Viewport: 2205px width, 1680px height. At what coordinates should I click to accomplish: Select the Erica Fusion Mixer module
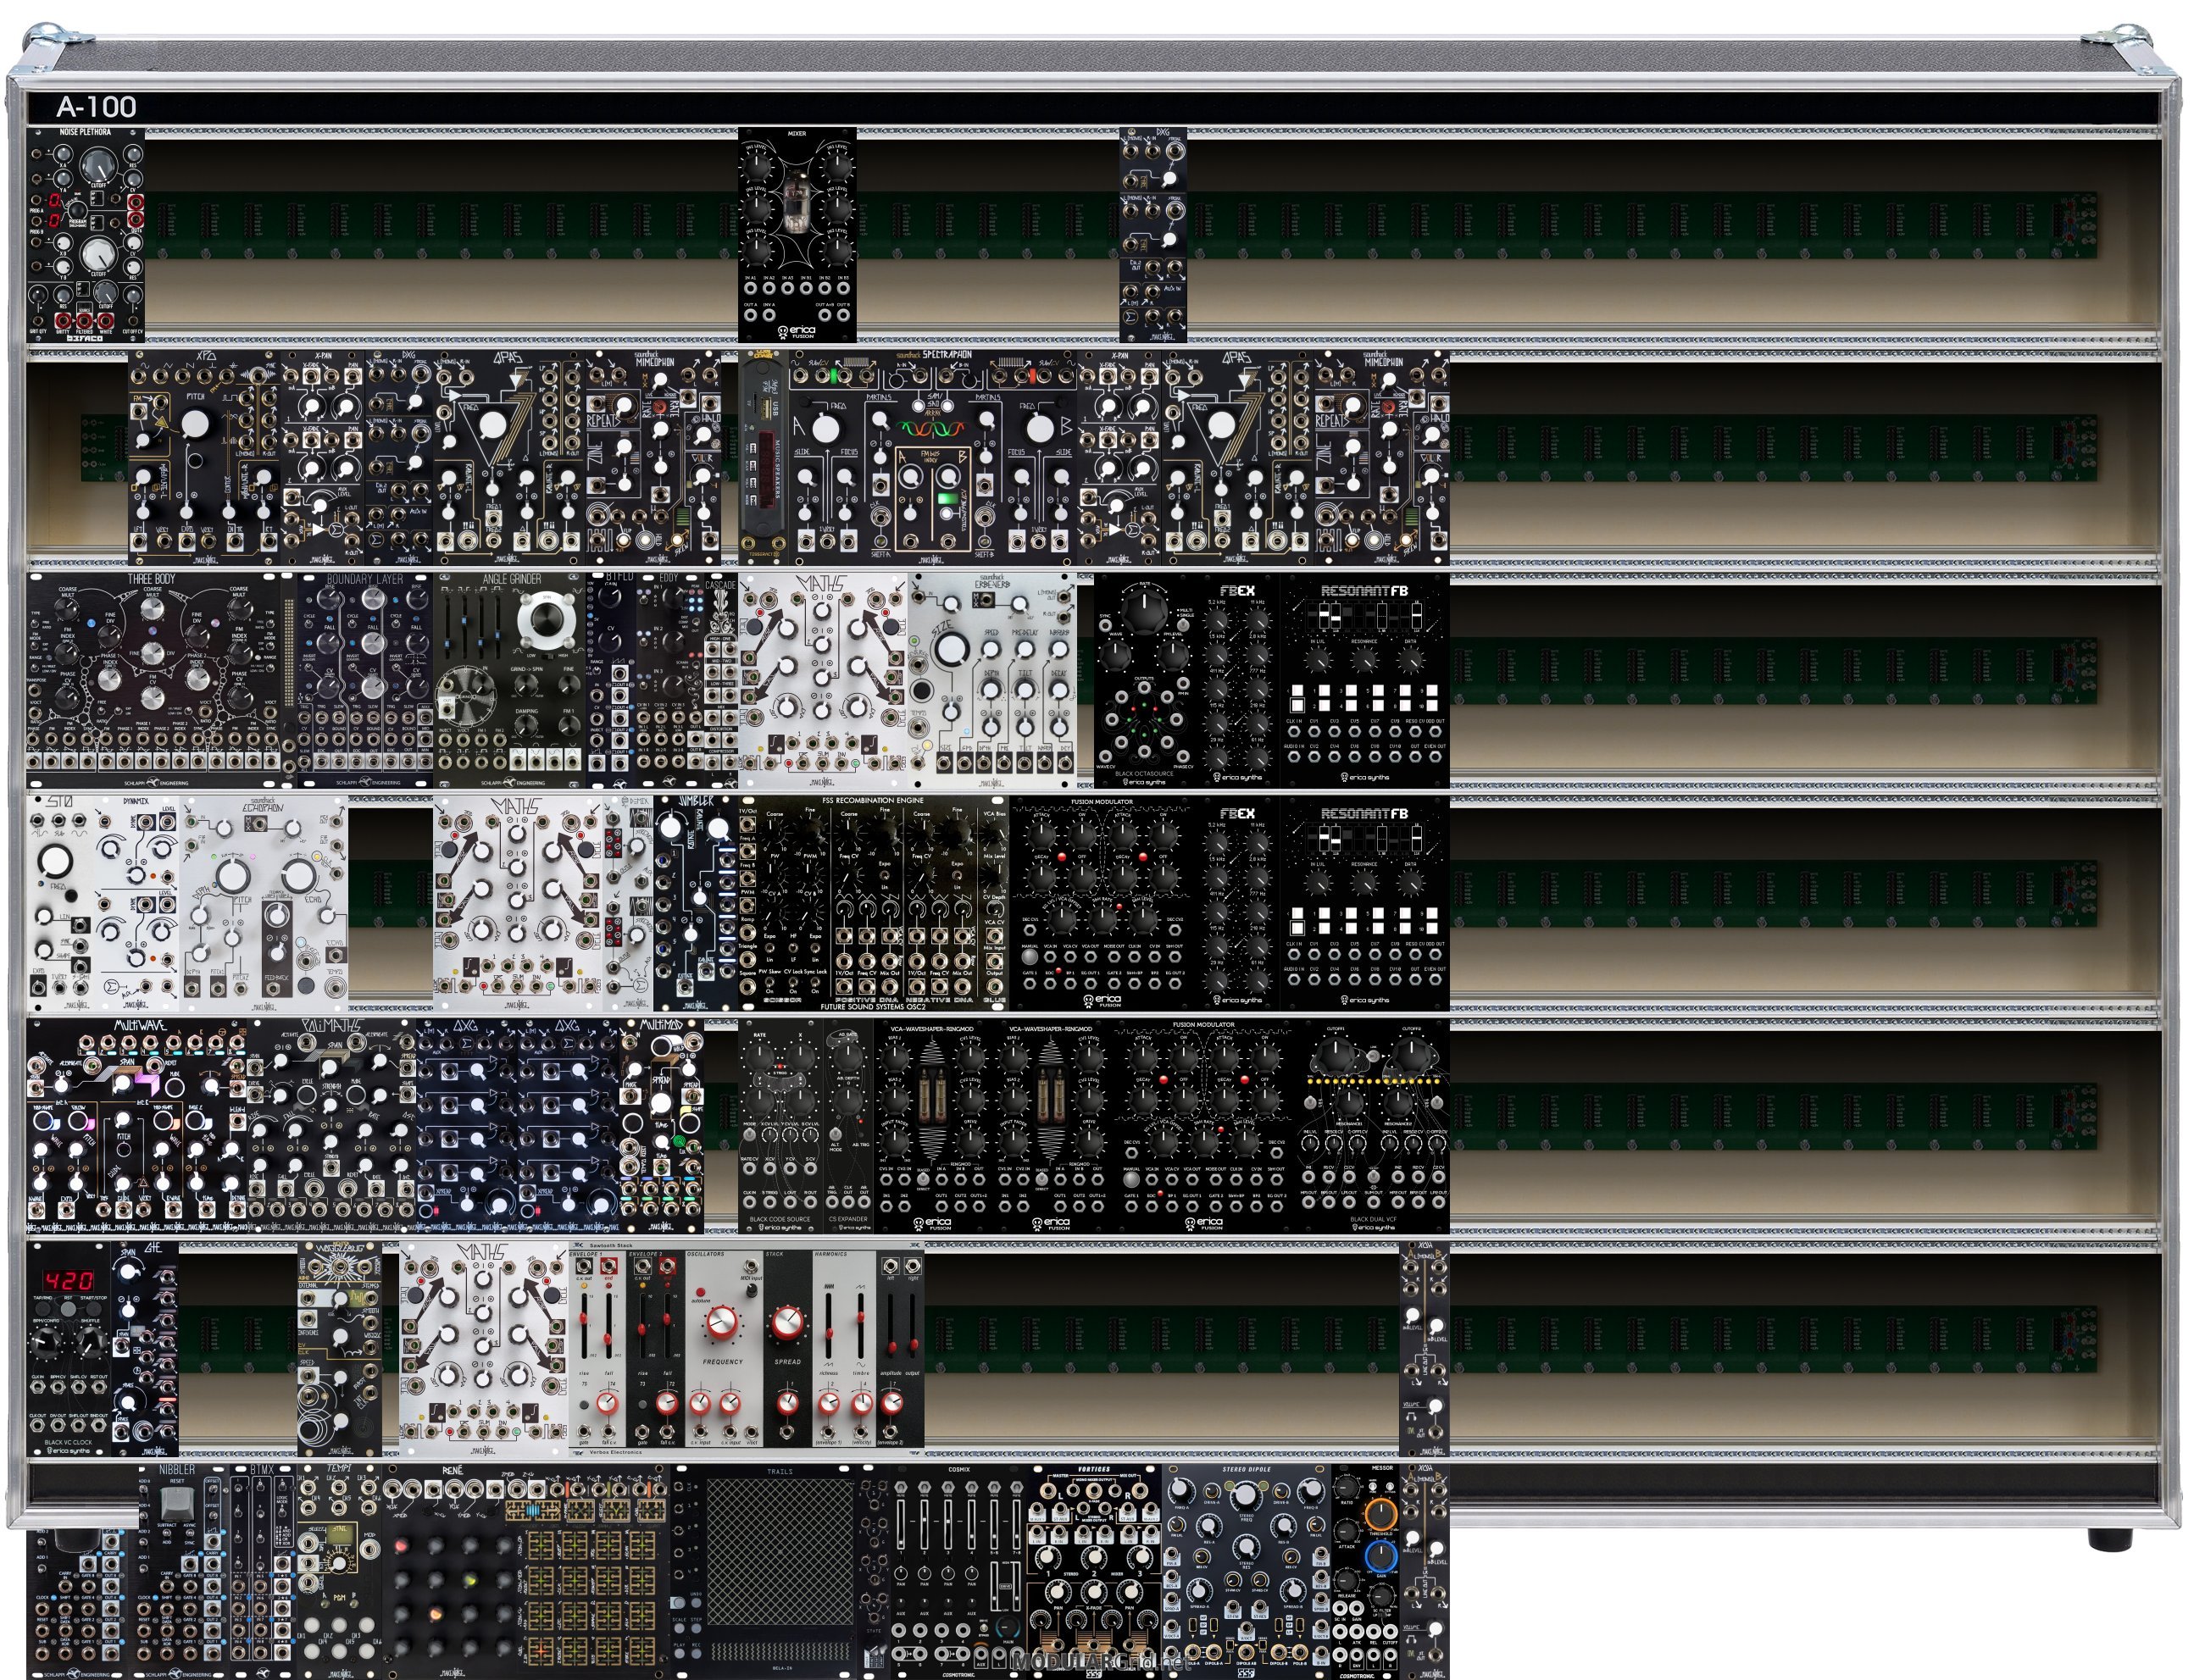pyautogui.click(x=797, y=235)
